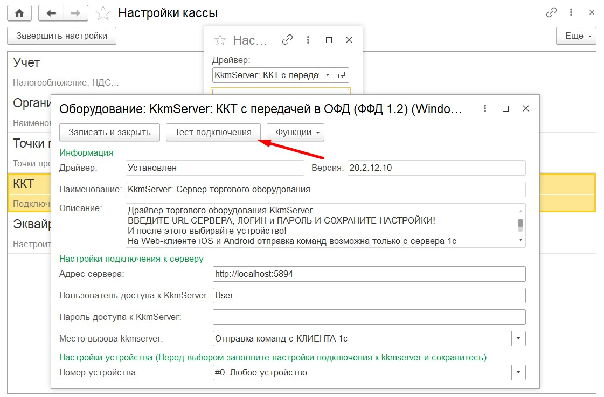Close the Оборудование dialog
Viewport: 604px width, 397px height.
point(526,109)
